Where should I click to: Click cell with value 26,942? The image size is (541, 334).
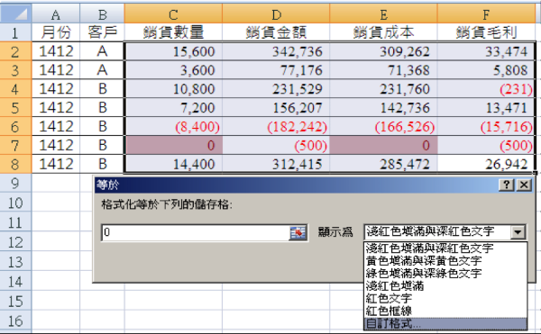pos(486,164)
